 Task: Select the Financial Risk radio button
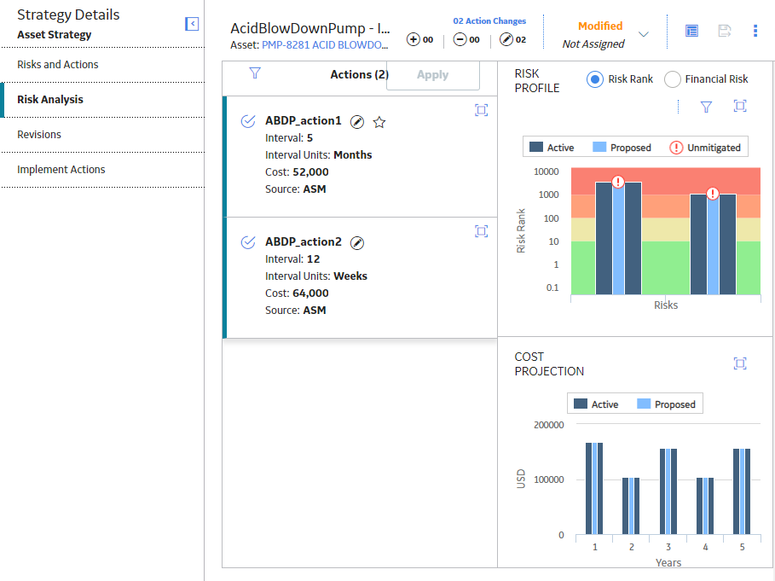pos(673,79)
